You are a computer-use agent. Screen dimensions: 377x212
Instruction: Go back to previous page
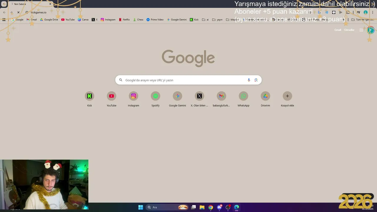tap(4, 12)
